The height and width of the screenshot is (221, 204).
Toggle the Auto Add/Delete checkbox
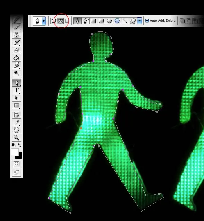[147, 20]
